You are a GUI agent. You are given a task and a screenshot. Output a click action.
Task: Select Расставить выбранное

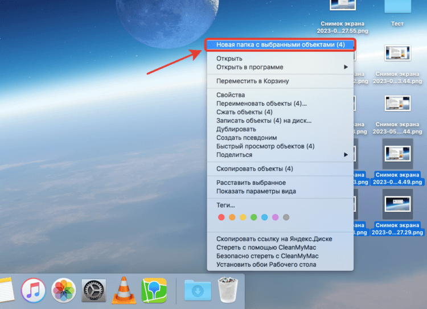281,183
